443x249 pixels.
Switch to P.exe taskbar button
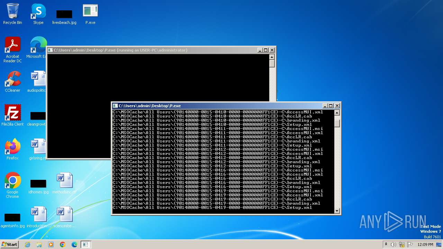tap(85, 245)
